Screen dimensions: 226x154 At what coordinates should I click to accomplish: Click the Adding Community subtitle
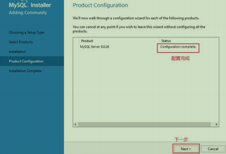point(28,13)
